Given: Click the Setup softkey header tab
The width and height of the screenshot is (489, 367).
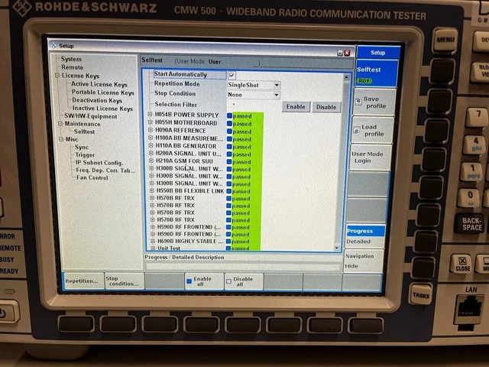Looking at the screenshot, I should tap(377, 53).
